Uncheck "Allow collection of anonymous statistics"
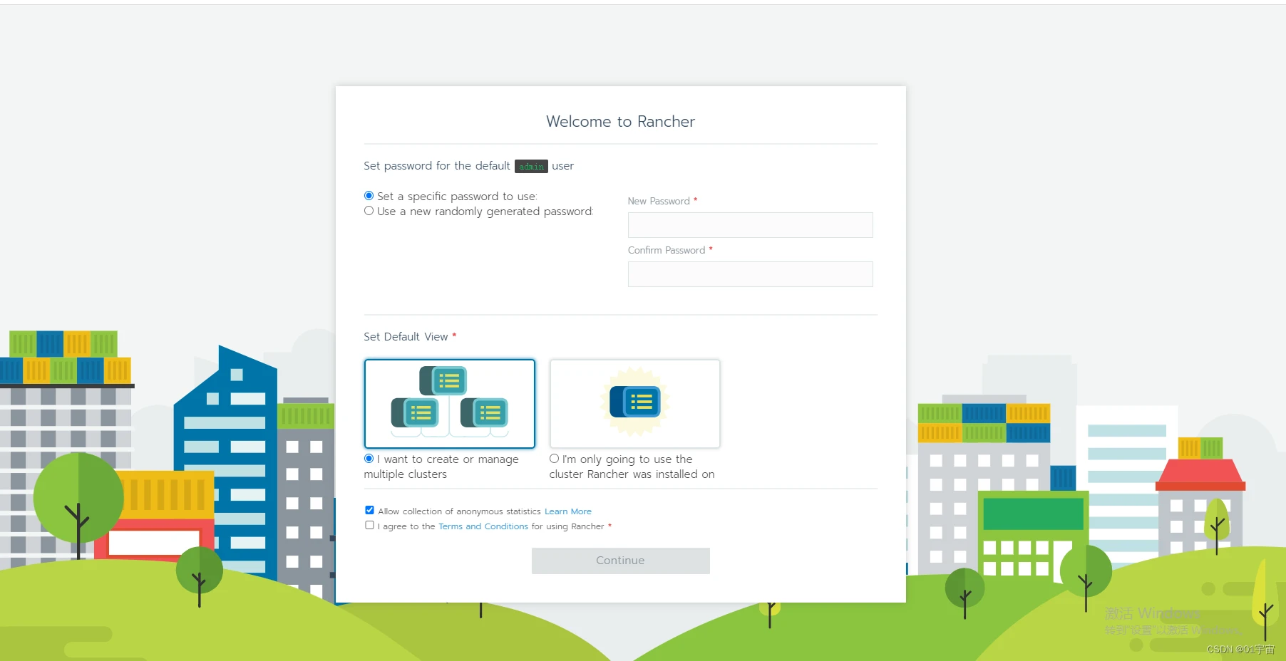 (x=369, y=510)
